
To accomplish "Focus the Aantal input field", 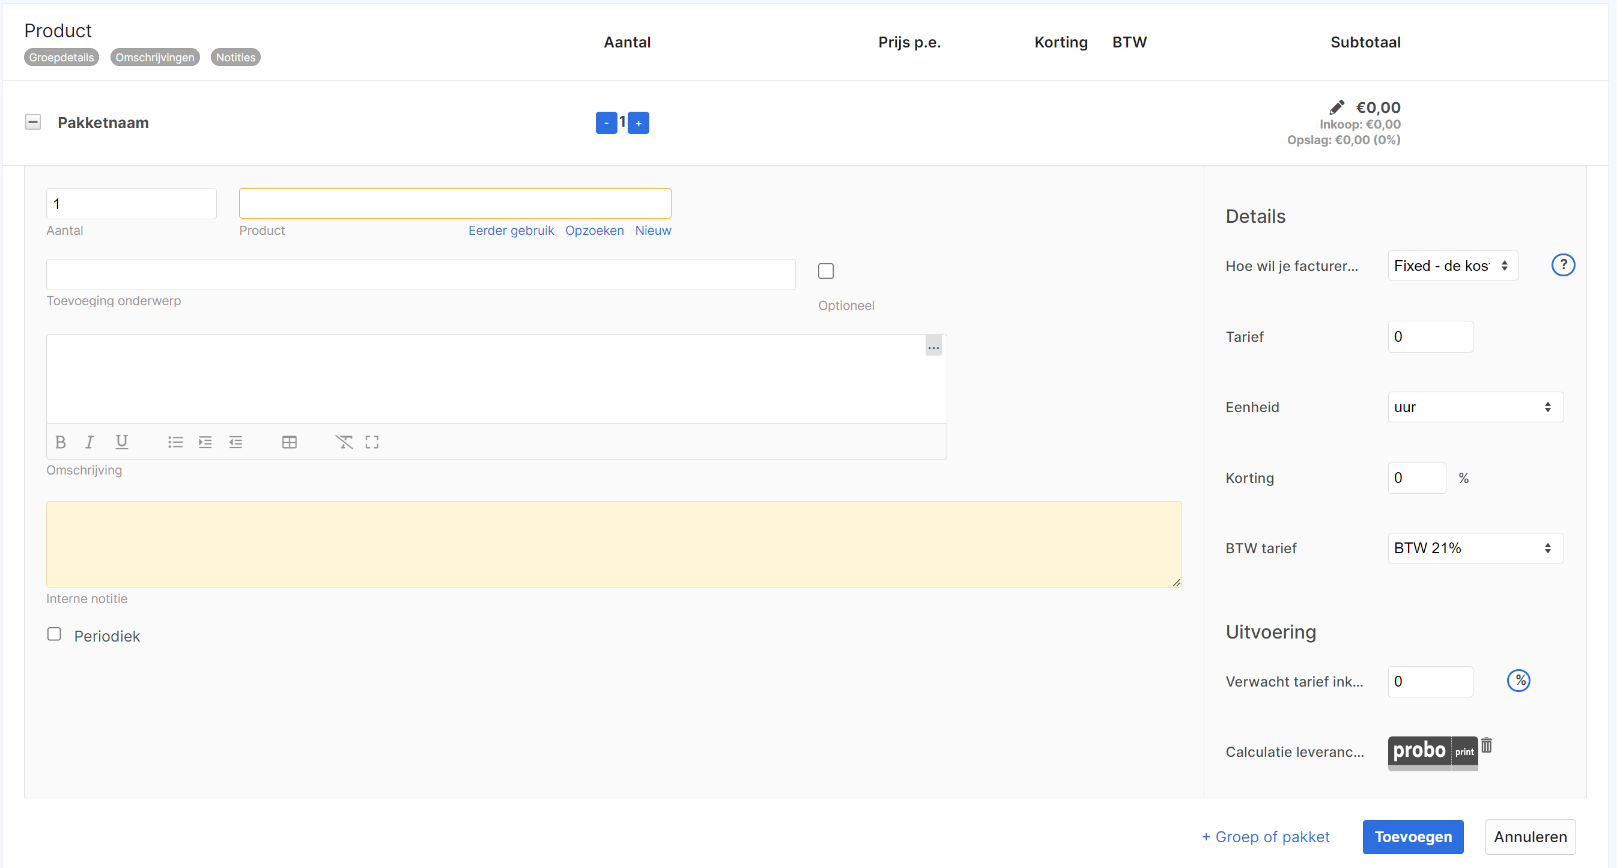I will tap(131, 204).
